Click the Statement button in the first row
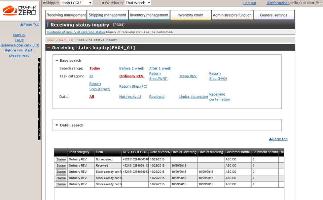 click(61, 159)
